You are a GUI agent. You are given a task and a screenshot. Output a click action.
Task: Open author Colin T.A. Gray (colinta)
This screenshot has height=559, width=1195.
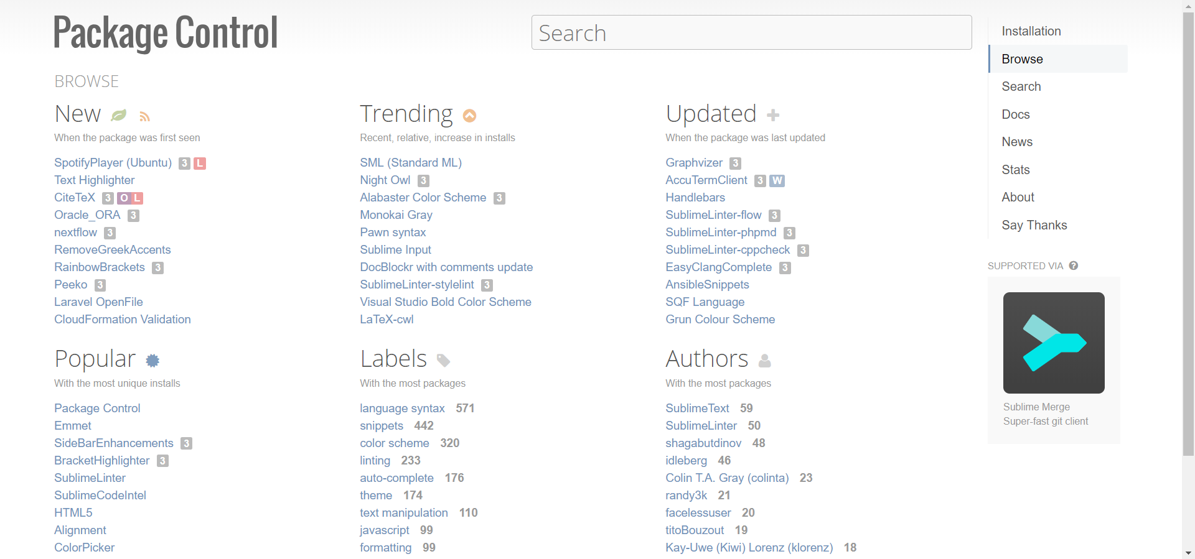tap(727, 478)
